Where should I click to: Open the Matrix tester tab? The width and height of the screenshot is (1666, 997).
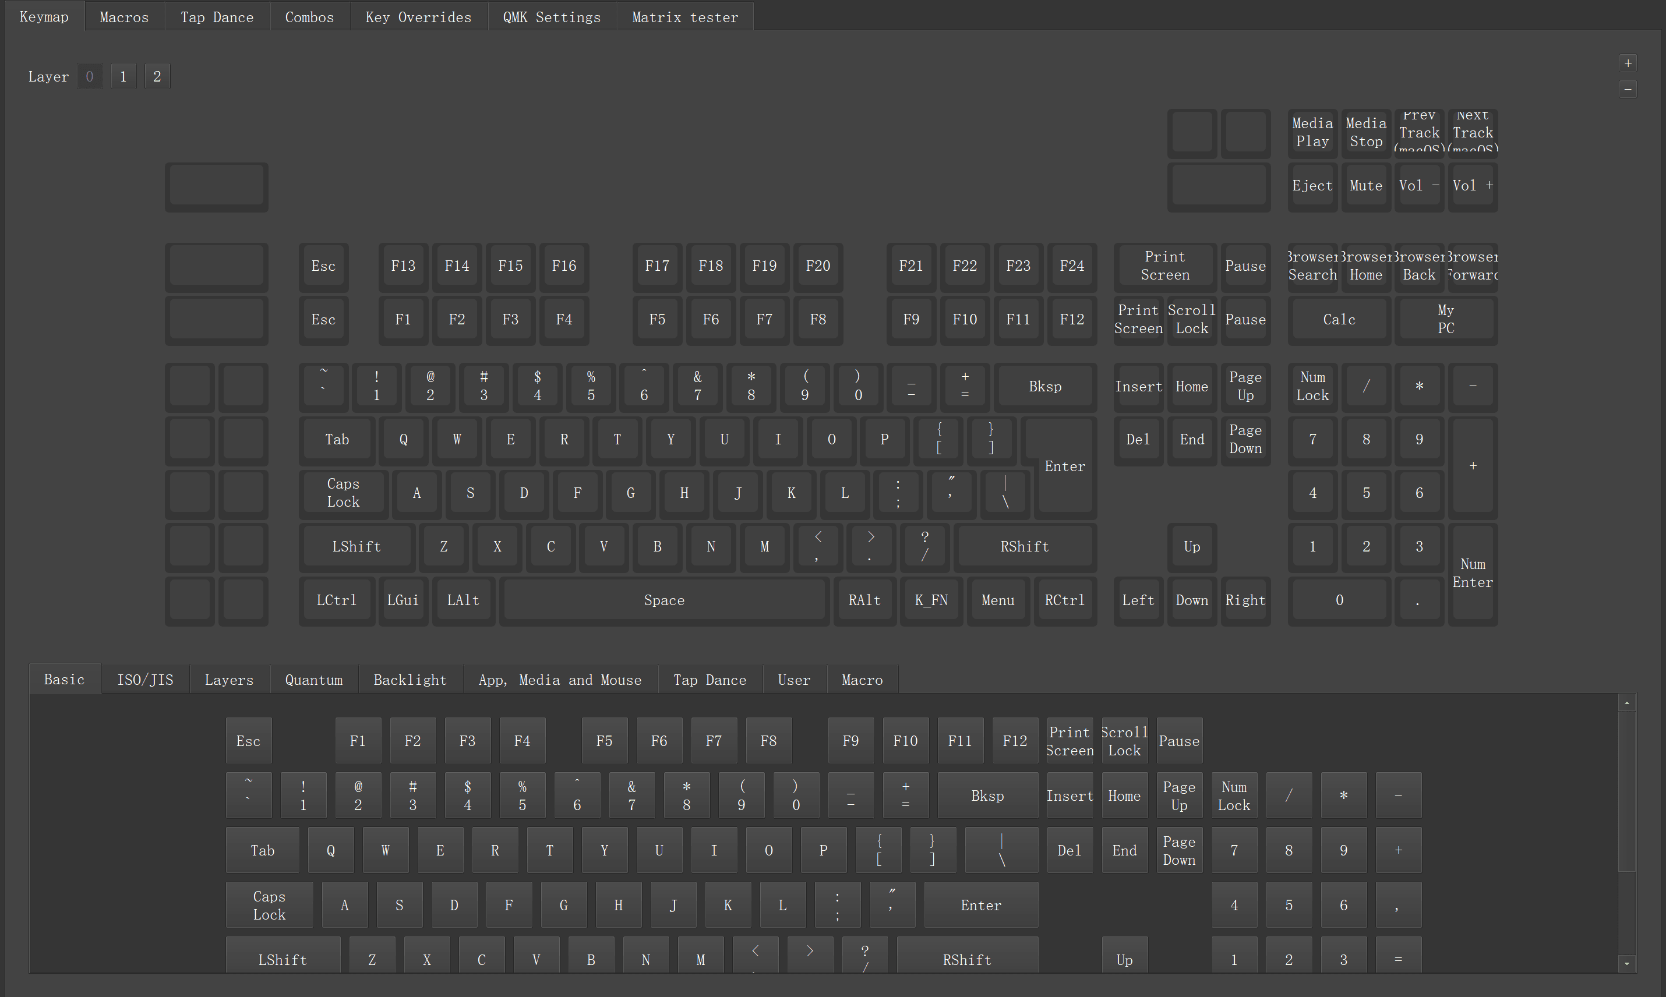tap(684, 17)
